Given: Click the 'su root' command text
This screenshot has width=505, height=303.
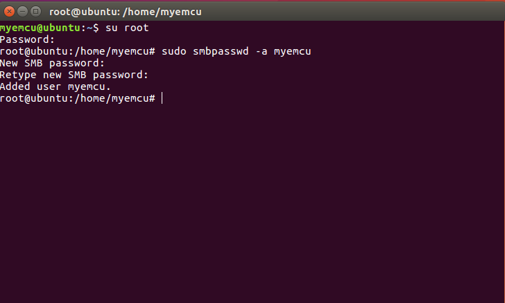Looking at the screenshot, I should [127, 28].
